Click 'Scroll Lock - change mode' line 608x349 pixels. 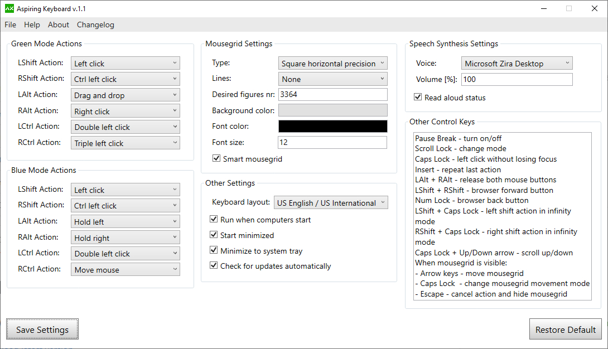coord(460,148)
